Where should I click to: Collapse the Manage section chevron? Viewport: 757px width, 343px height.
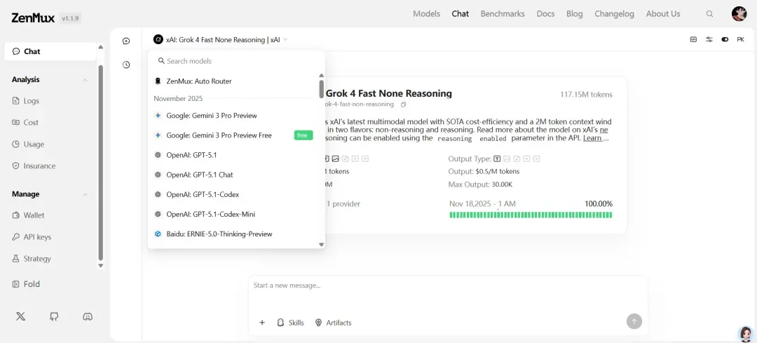point(85,194)
